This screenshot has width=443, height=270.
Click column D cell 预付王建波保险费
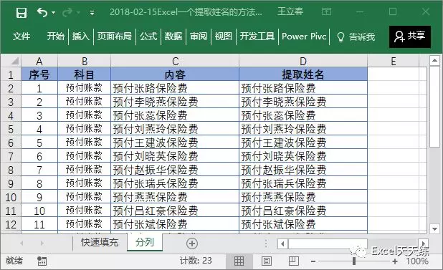[x=303, y=143]
